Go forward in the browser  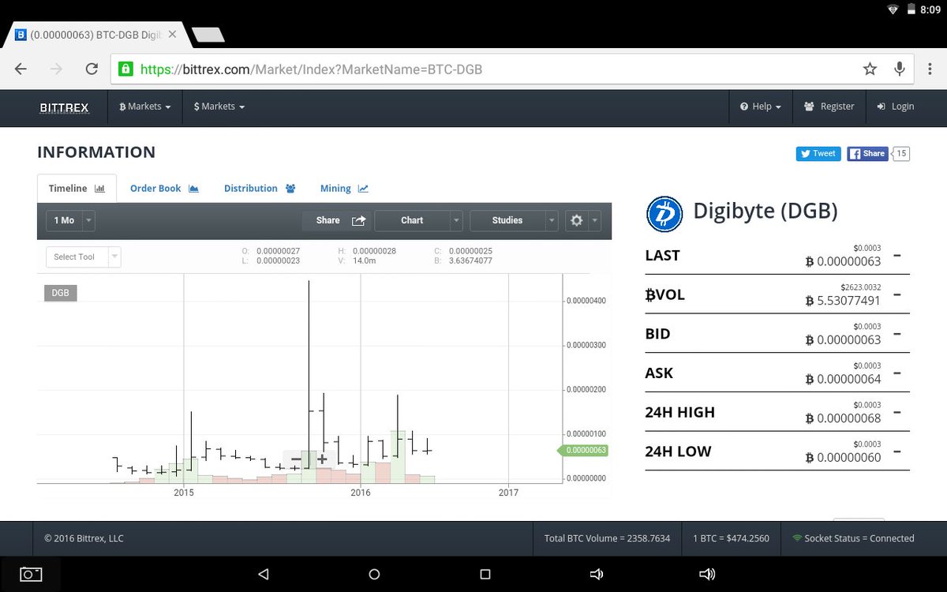coord(56,69)
